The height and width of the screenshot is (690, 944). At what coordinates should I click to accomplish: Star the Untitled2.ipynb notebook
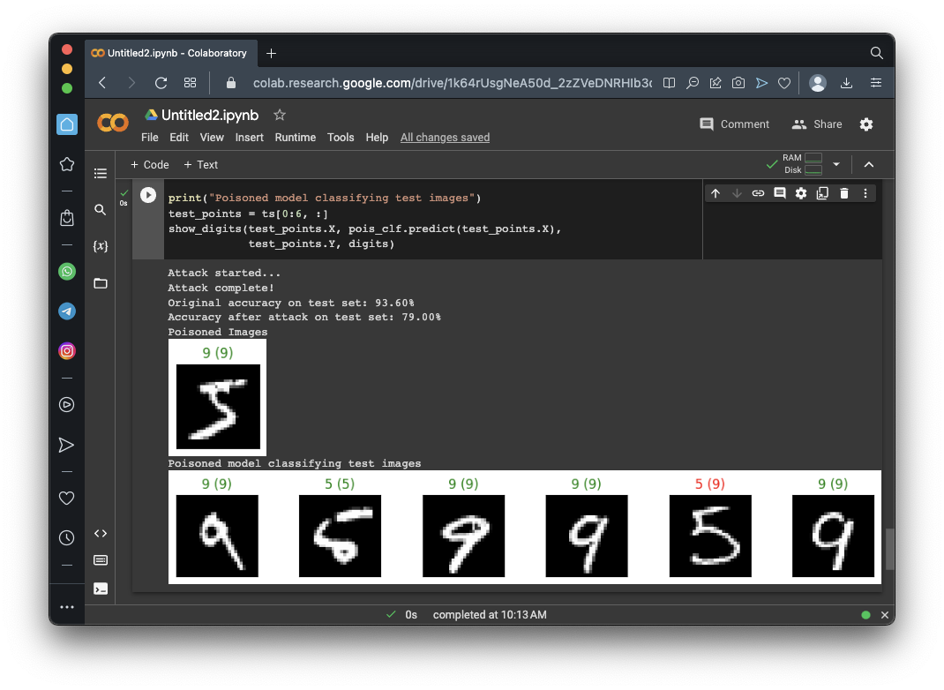tap(280, 116)
